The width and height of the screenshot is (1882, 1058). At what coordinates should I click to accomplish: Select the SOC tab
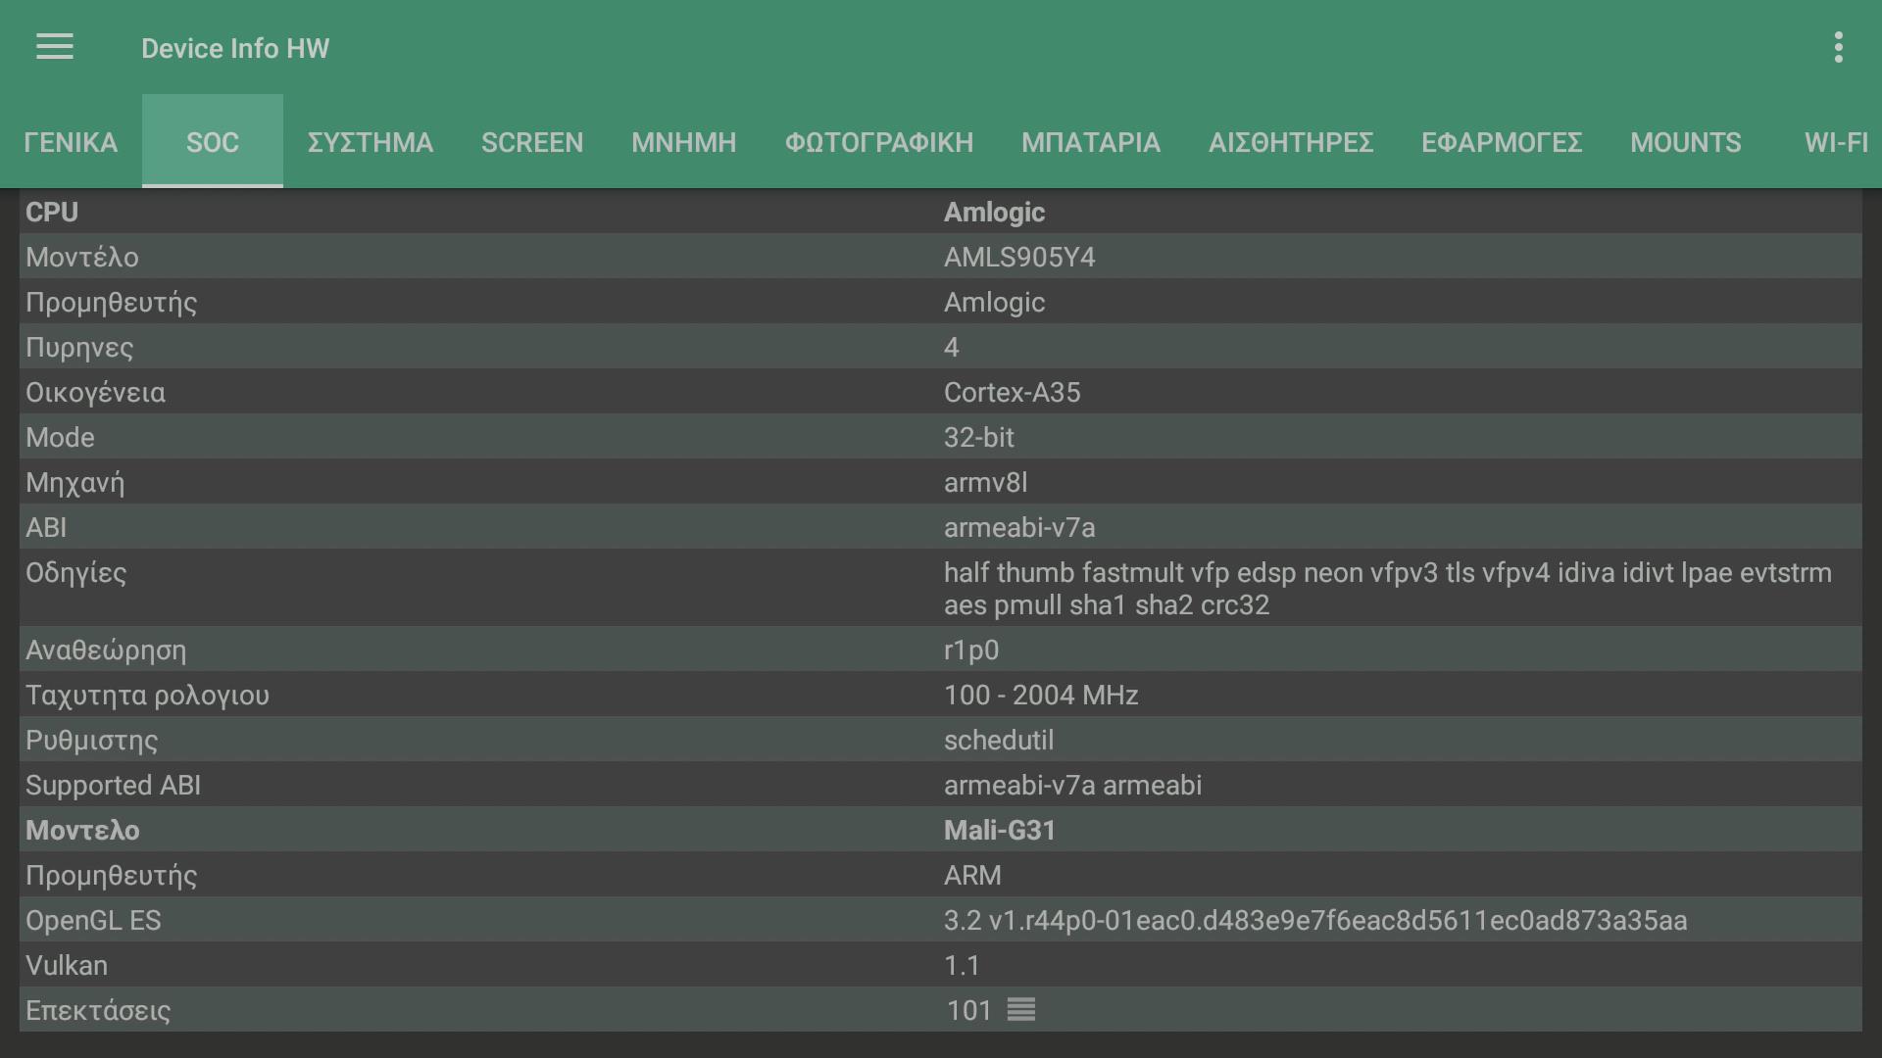pos(213,142)
